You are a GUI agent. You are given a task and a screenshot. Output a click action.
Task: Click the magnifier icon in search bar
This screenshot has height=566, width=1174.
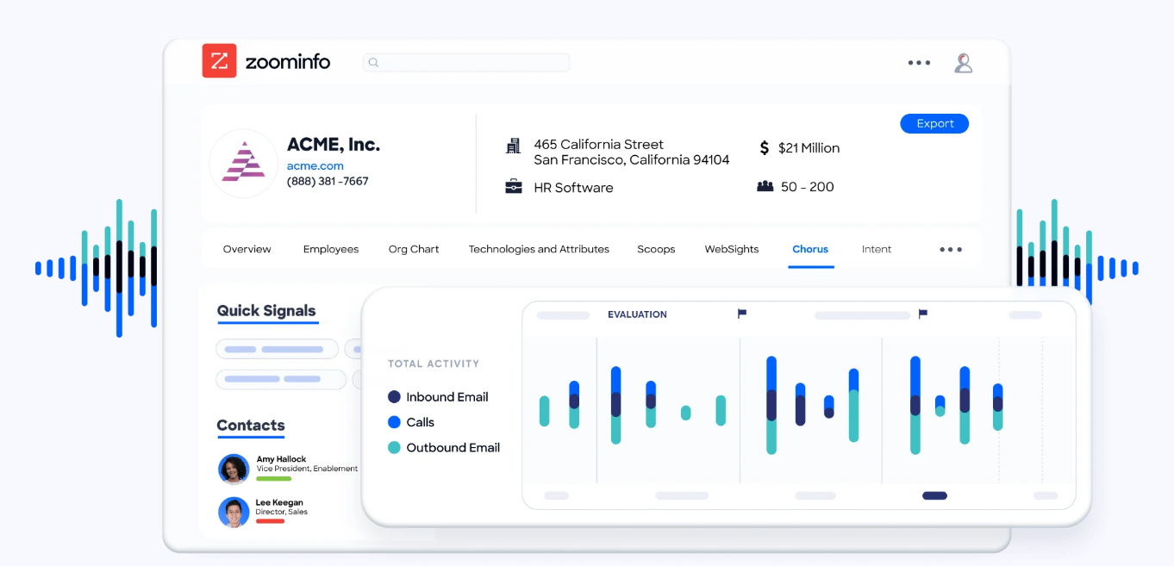tap(373, 62)
